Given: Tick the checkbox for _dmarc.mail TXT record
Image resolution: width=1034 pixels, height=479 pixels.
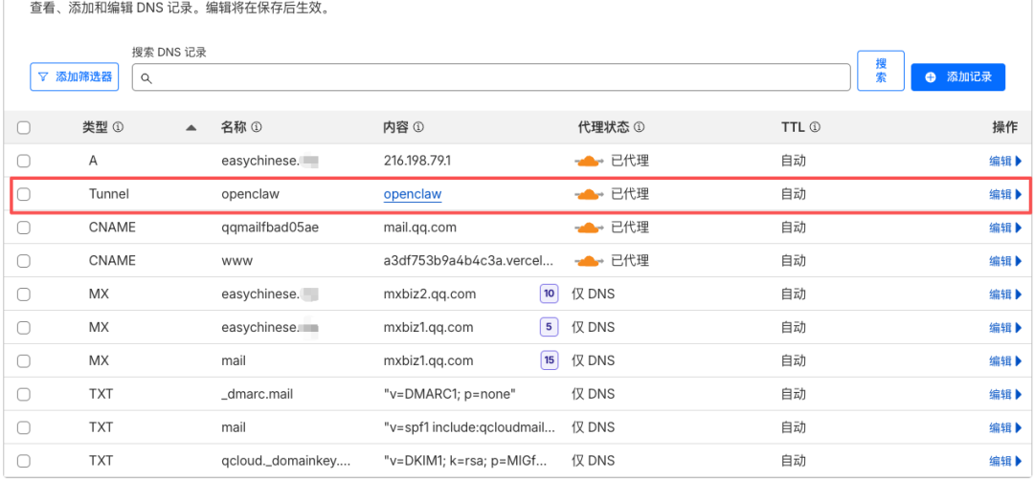Looking at the screenshot, I should pos(24,394).
